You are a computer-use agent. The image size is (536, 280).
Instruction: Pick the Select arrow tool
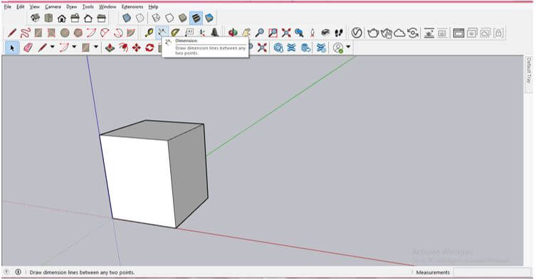12,48
